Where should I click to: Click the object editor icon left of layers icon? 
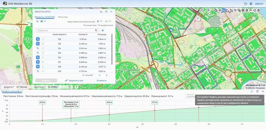click(216, 10)
